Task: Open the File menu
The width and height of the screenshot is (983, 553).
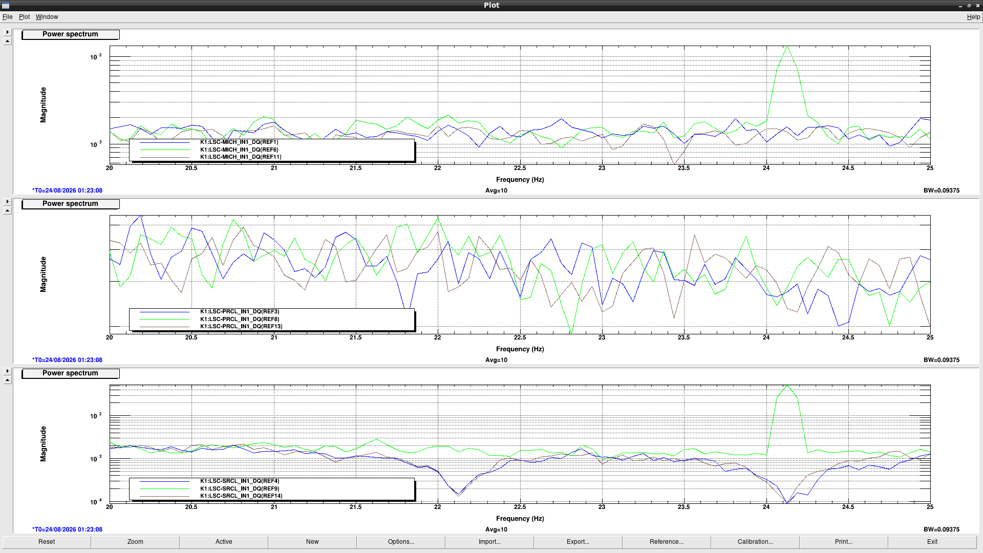Action: (7, 17)
